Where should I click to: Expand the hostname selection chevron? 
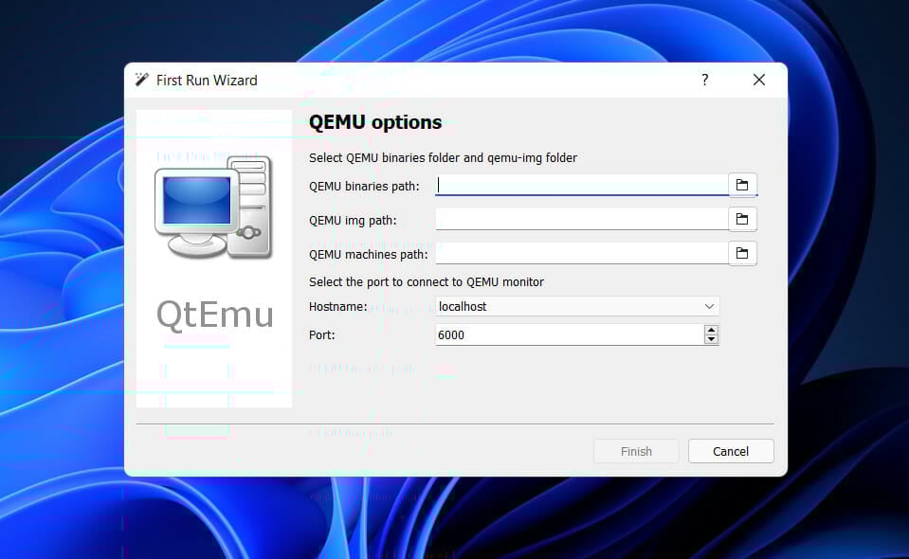(x=709, y=306)
